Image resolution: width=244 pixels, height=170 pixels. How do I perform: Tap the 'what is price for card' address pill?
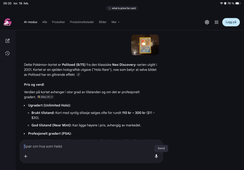(122, 8)
